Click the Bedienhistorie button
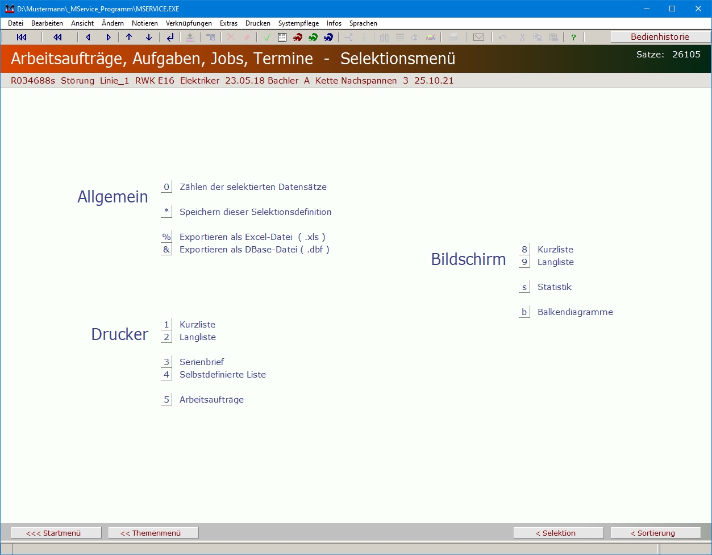 click(660, 37)
